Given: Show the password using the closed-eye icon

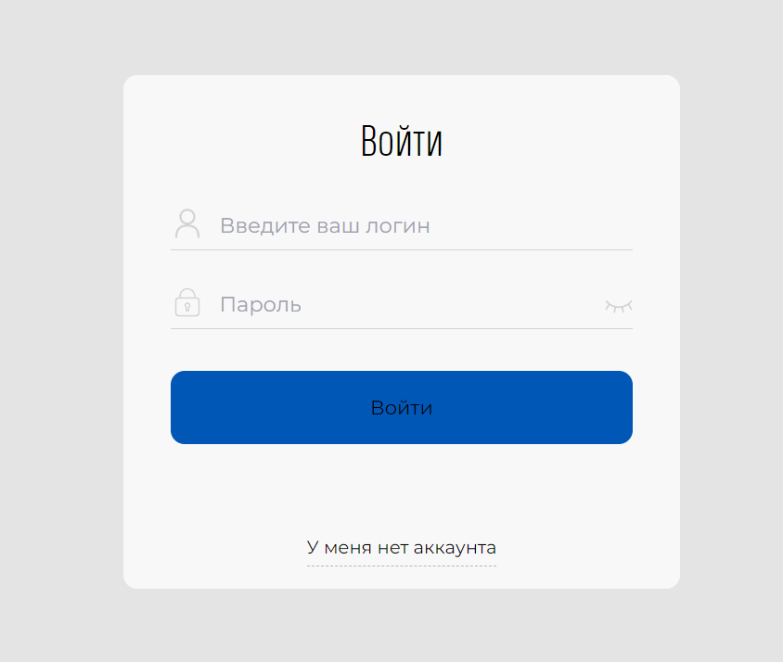Looking at the screenshot, I should [x=618, y=305].
